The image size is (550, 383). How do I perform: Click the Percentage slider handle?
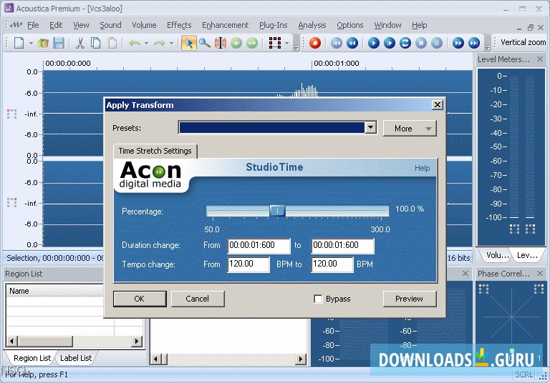click(x=277, y=211)
